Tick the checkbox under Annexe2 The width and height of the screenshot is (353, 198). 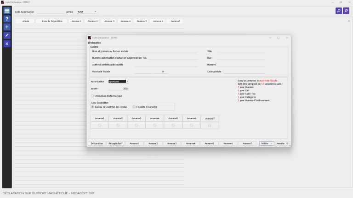pos(118,125)
